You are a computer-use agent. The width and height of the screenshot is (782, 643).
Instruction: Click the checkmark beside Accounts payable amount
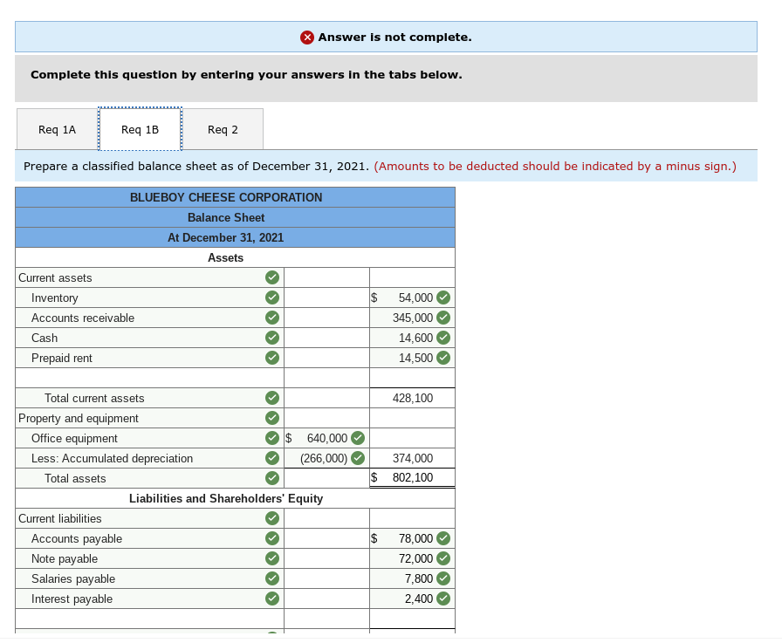[x=442, y=538]
